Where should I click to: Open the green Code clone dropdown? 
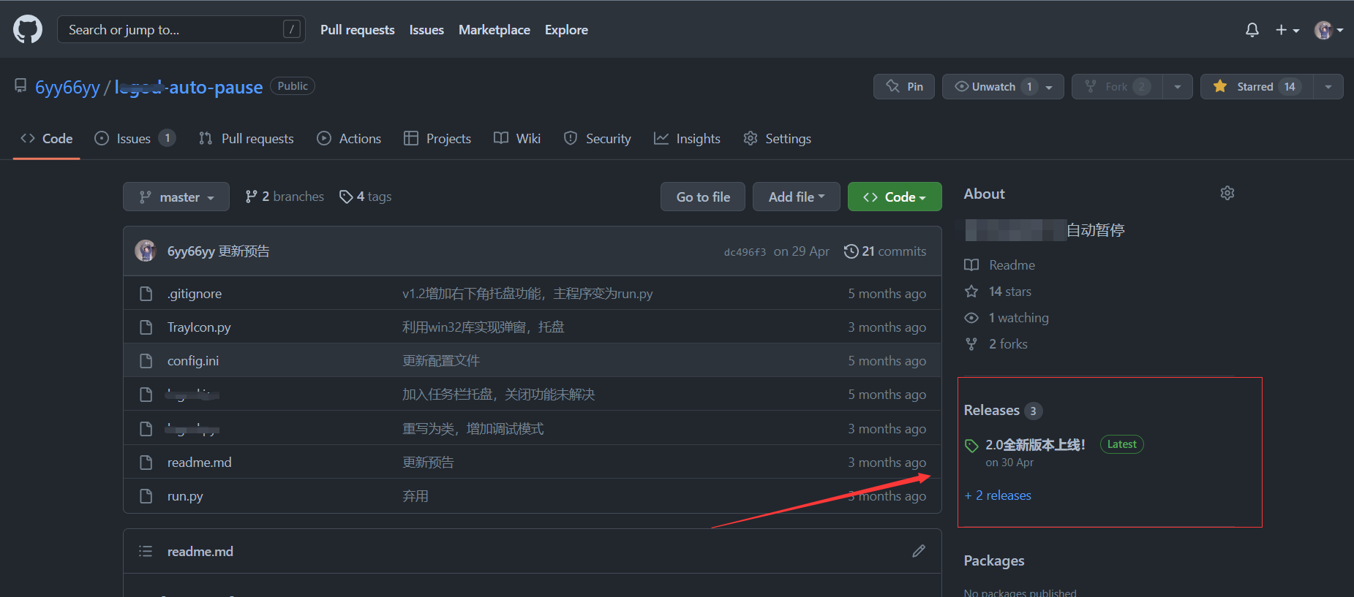[895, 197]
